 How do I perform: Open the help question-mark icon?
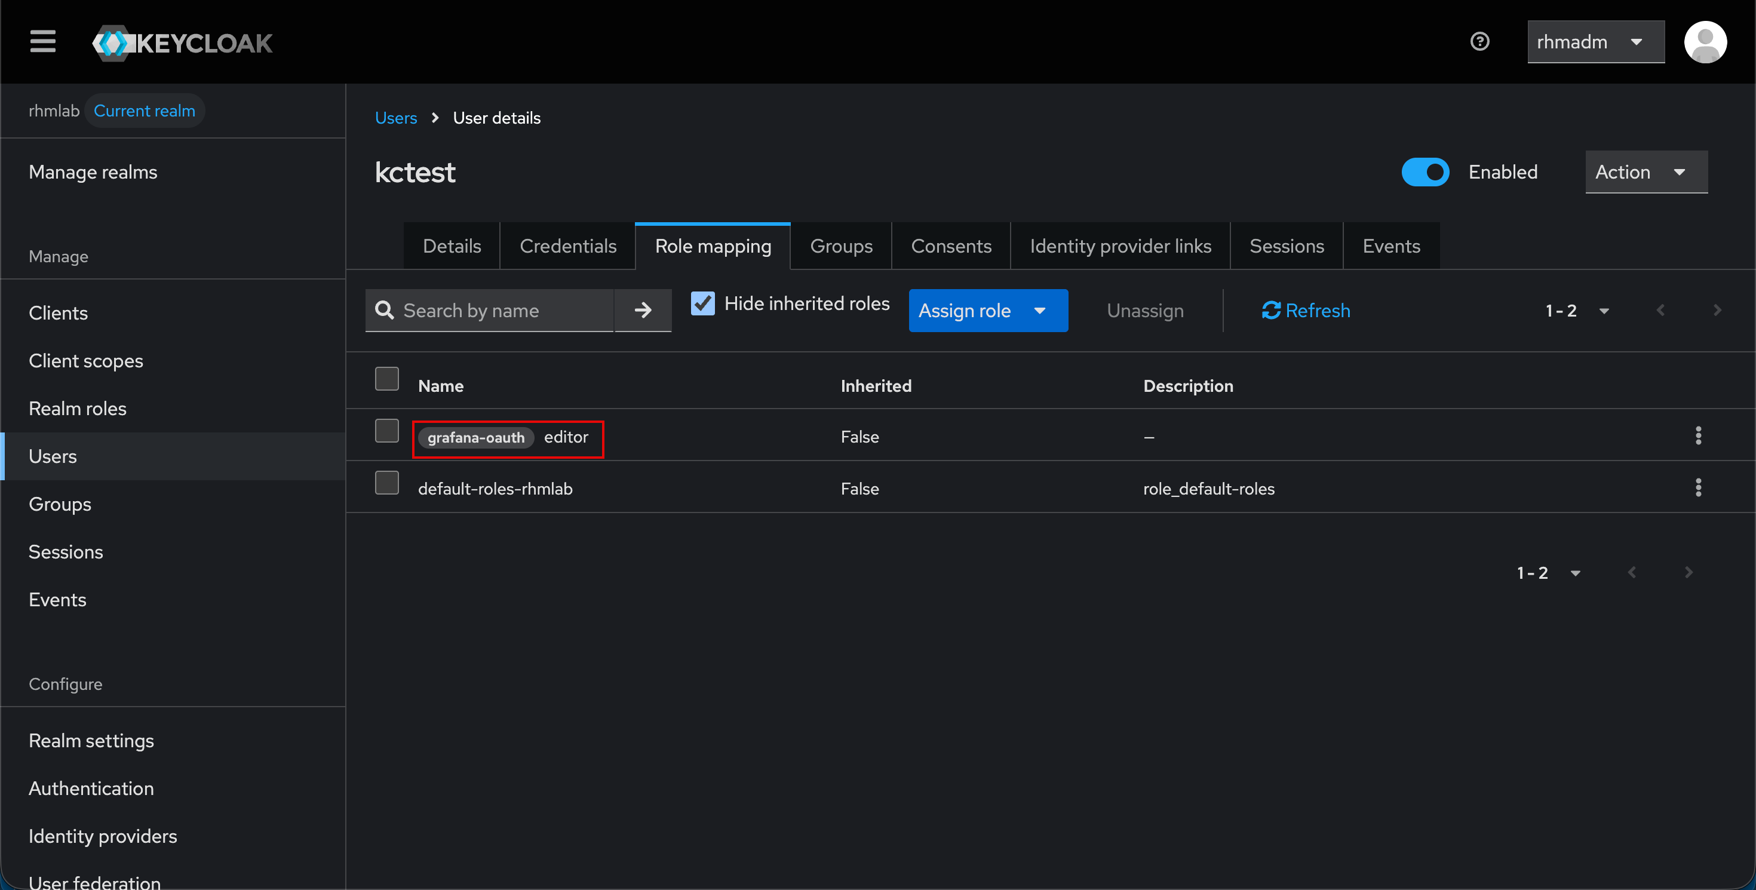pyautogui.click(x=1480, y=42)
